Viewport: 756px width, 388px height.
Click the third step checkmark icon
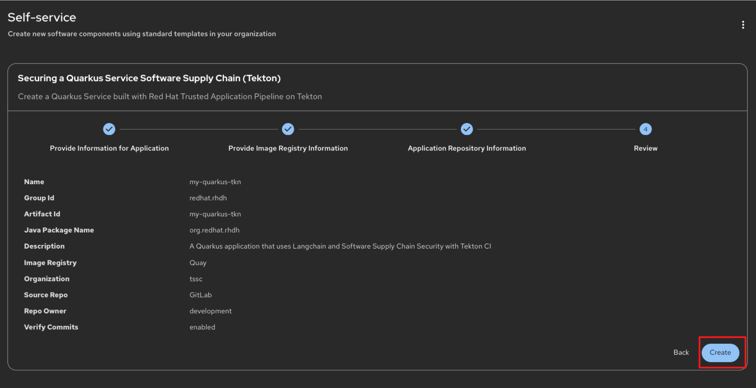pos(467,129)
